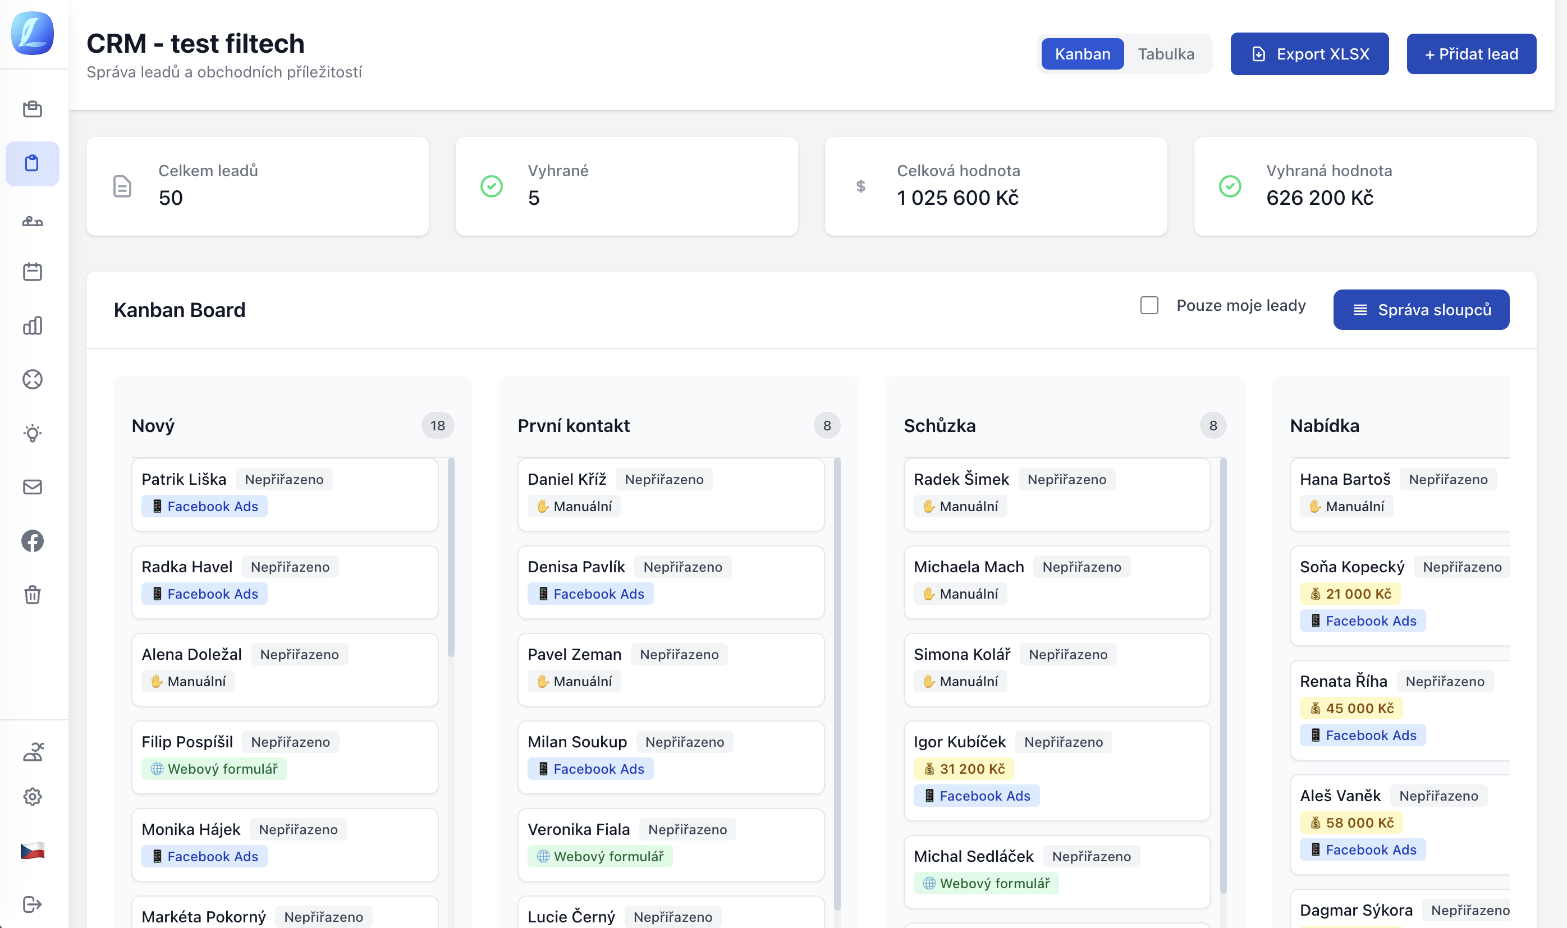The image size is (1567, 928).
Task: Click the 8 count badge on Schůzka column
Action: (x=1213, y=426)
